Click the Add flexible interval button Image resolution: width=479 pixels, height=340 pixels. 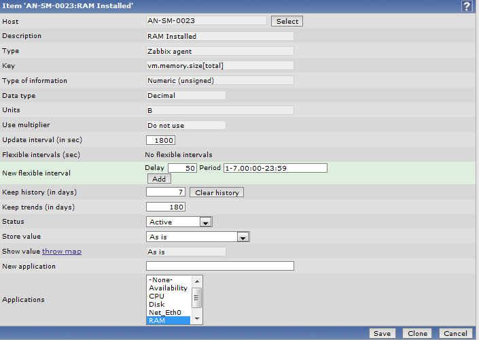[x=158, y=179]
